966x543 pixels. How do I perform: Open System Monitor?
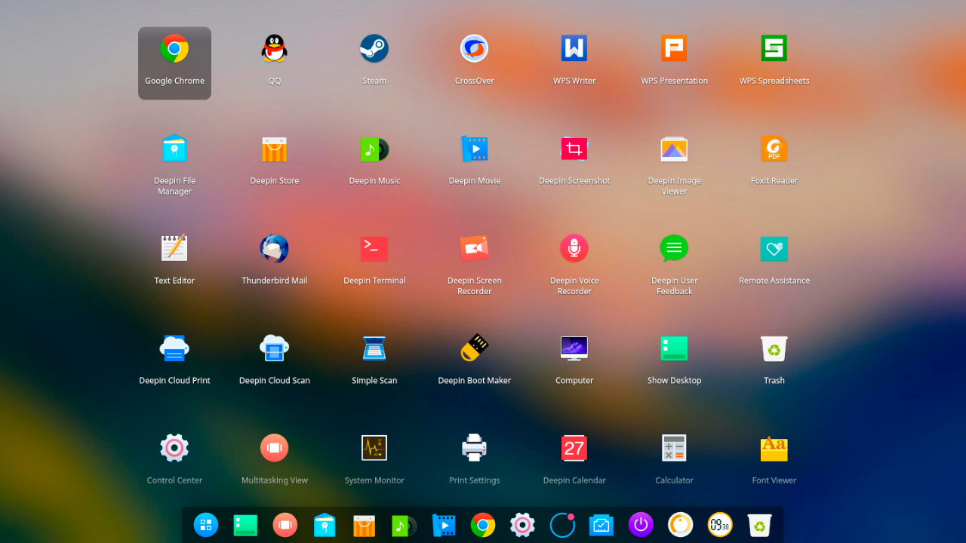point(374,448)
